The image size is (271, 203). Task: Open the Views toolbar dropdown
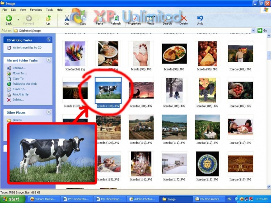(150, 20)
